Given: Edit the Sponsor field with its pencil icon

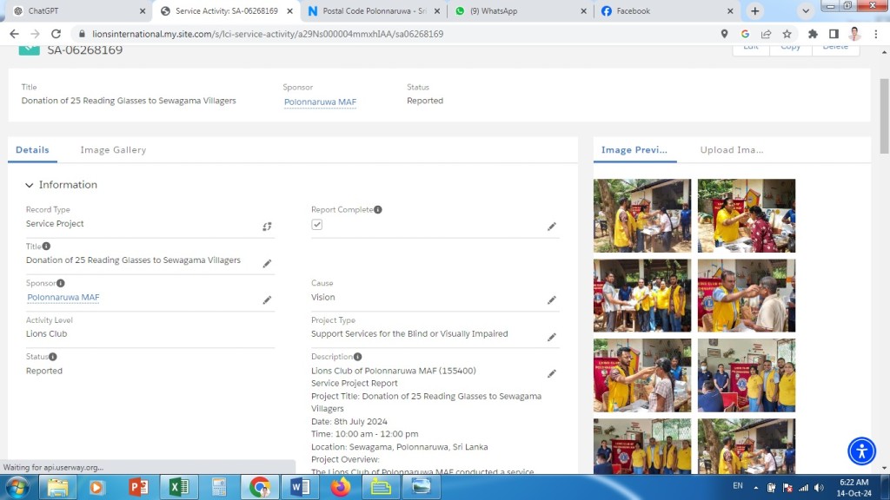Looking at the screenshot, I should [x=267, y=299].
